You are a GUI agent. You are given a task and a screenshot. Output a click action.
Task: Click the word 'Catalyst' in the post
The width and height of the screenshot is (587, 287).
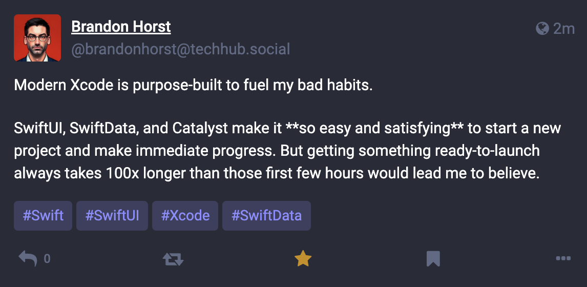coord(200,129)
